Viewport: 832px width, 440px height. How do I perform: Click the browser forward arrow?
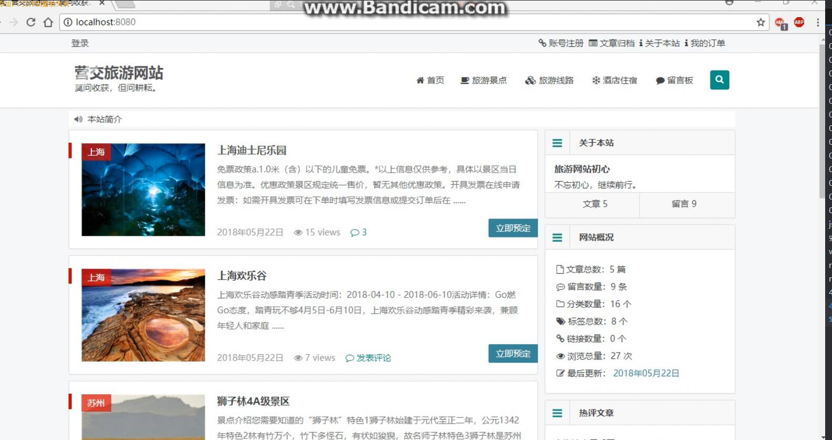pos(14,22)
